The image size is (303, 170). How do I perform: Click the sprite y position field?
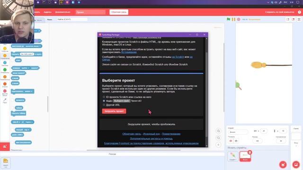(x=283, y=131)
